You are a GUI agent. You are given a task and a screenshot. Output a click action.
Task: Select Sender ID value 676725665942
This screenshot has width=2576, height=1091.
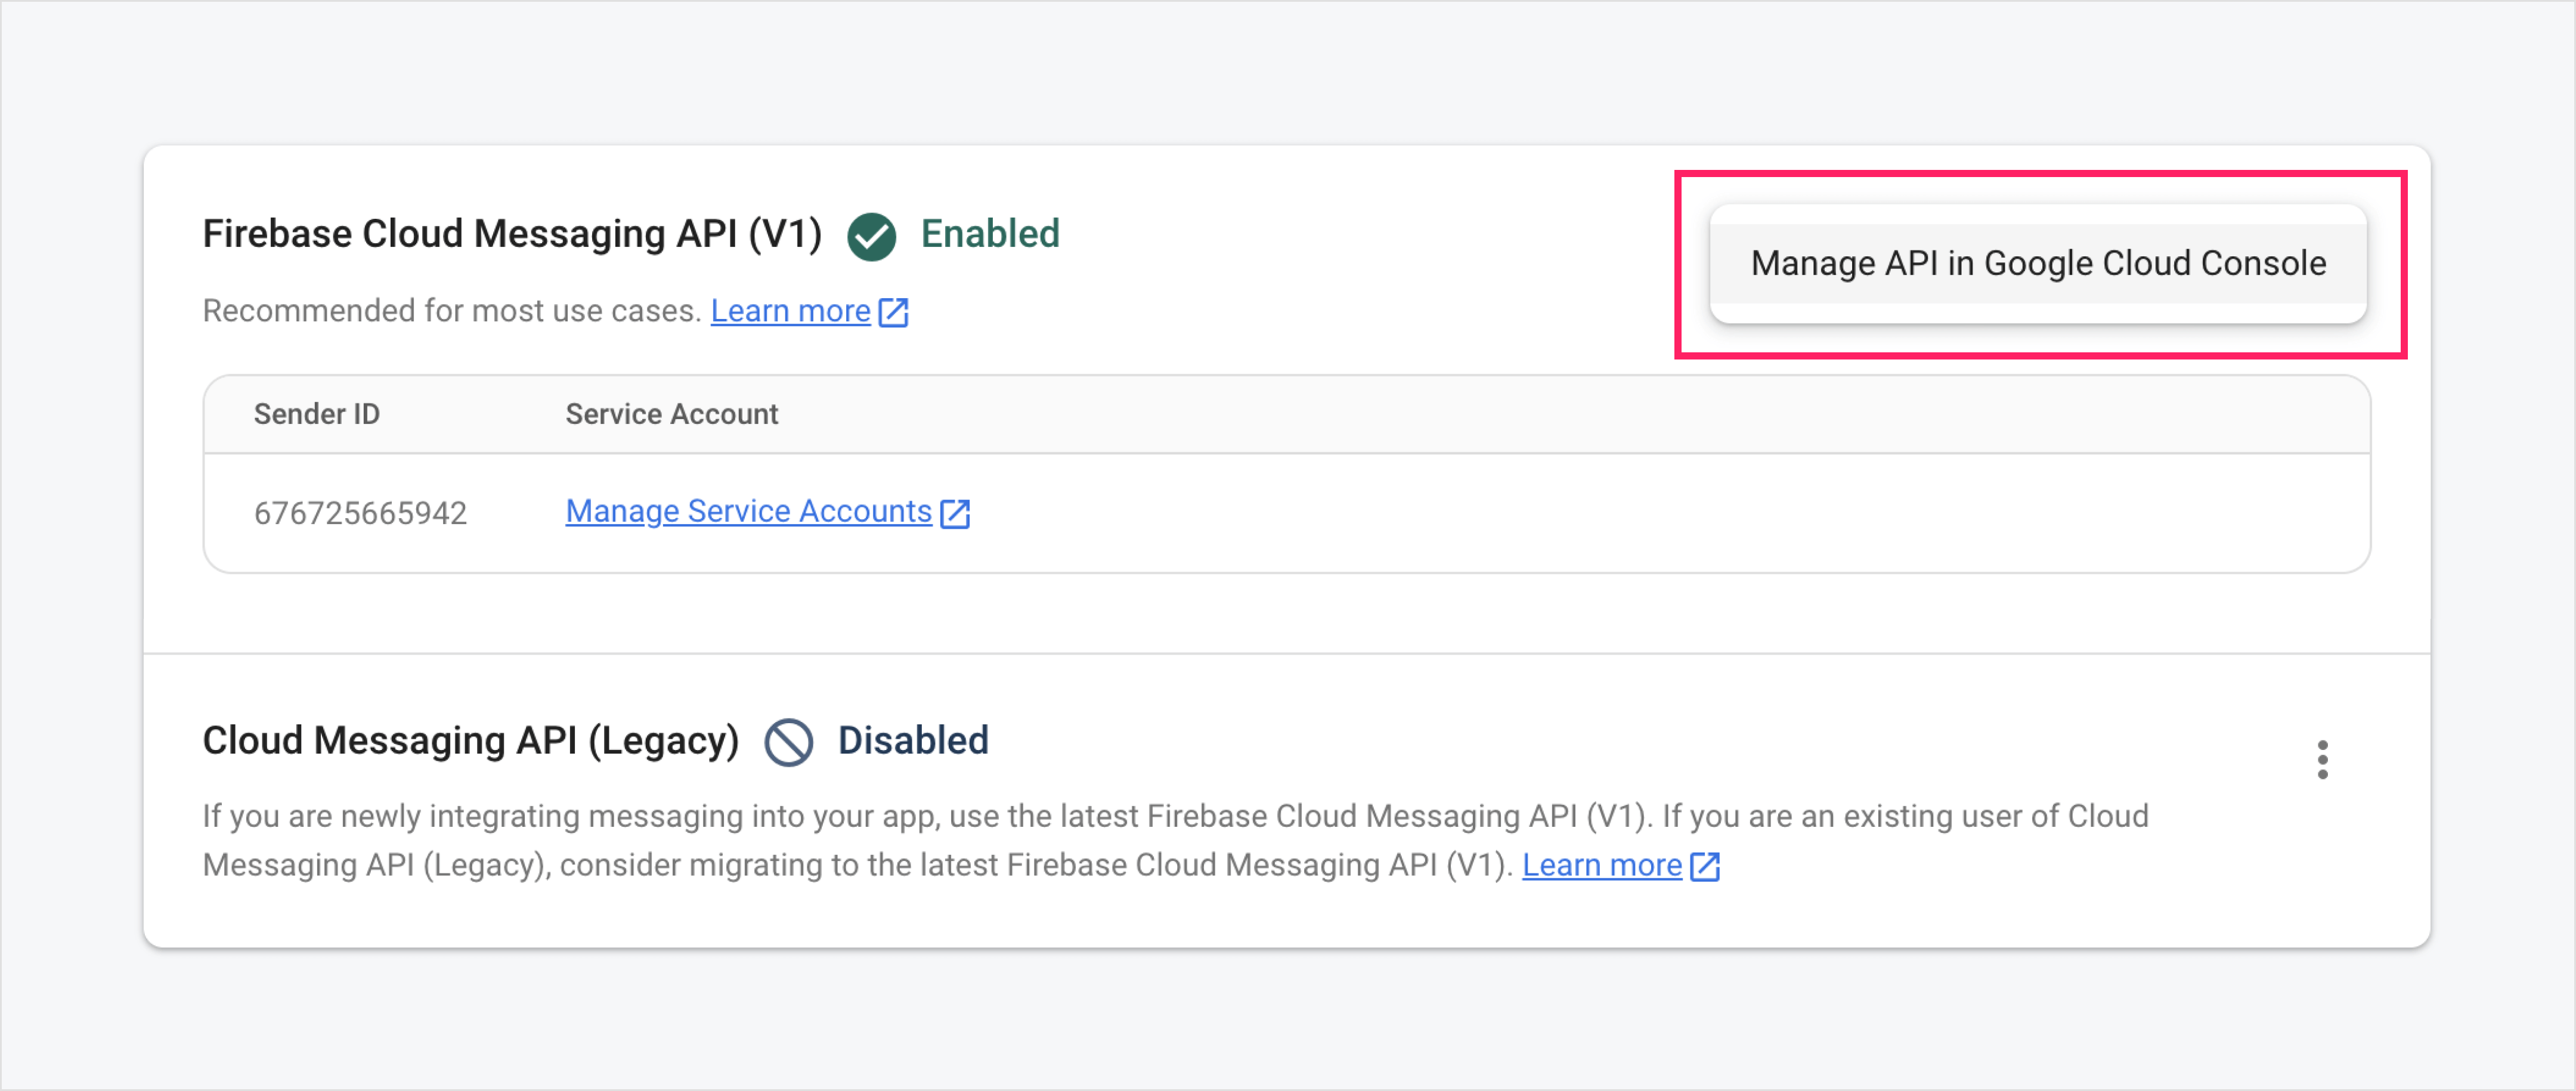[360, 513]
